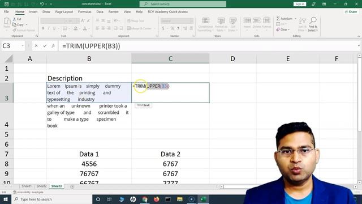Click the Windows Start button
The image size is (362, 204).
click(x=6, y=199)
